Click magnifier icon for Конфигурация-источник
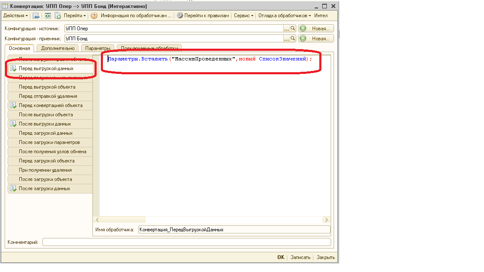The height and width of the screenshot is (272, 484). [293, 29]
